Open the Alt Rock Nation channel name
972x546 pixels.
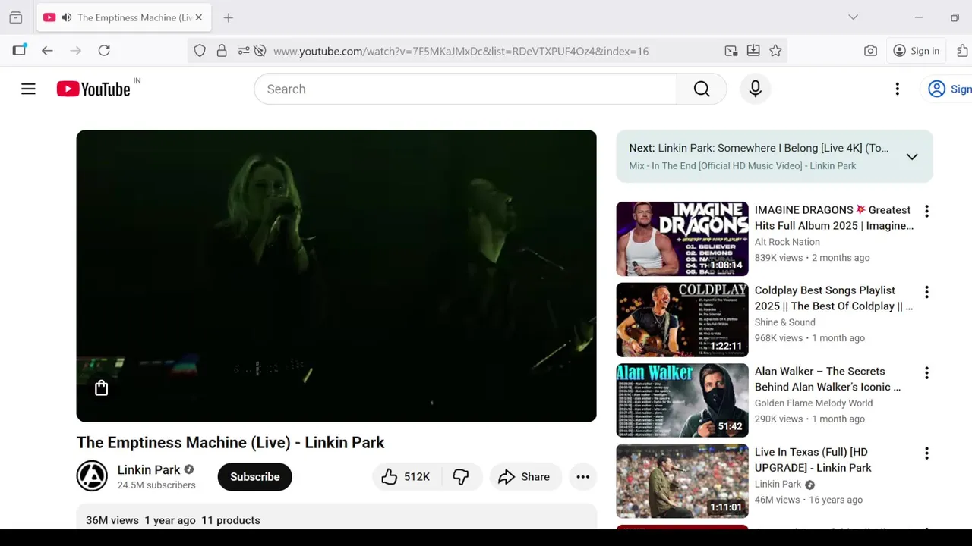point(787,242)
